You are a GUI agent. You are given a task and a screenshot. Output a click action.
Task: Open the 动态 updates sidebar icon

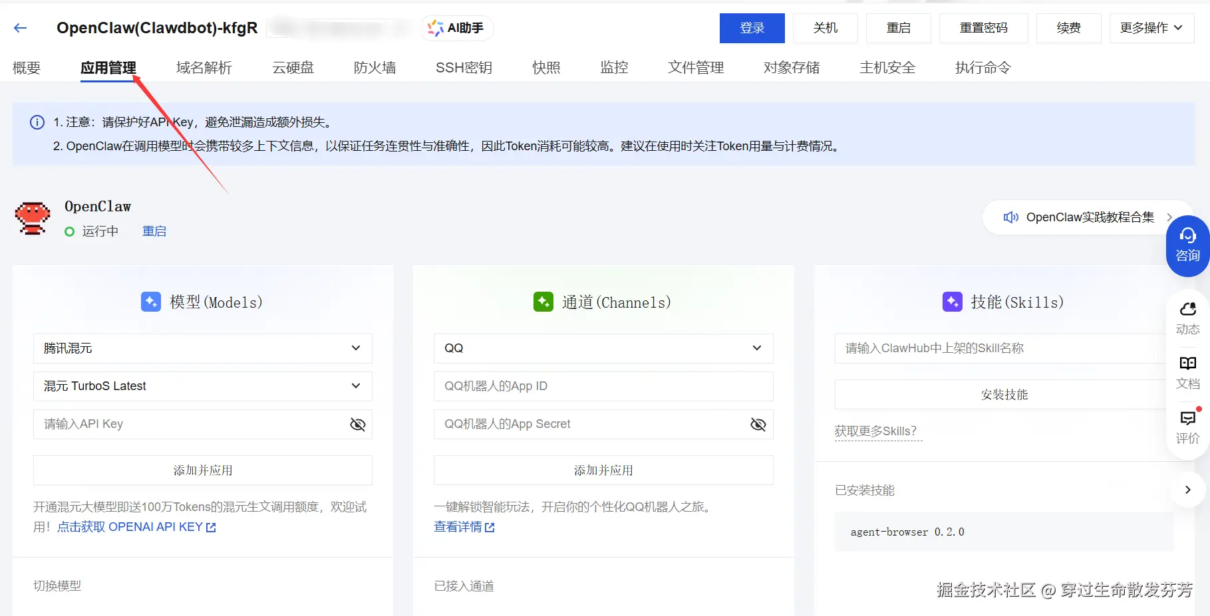point(1187,319)
